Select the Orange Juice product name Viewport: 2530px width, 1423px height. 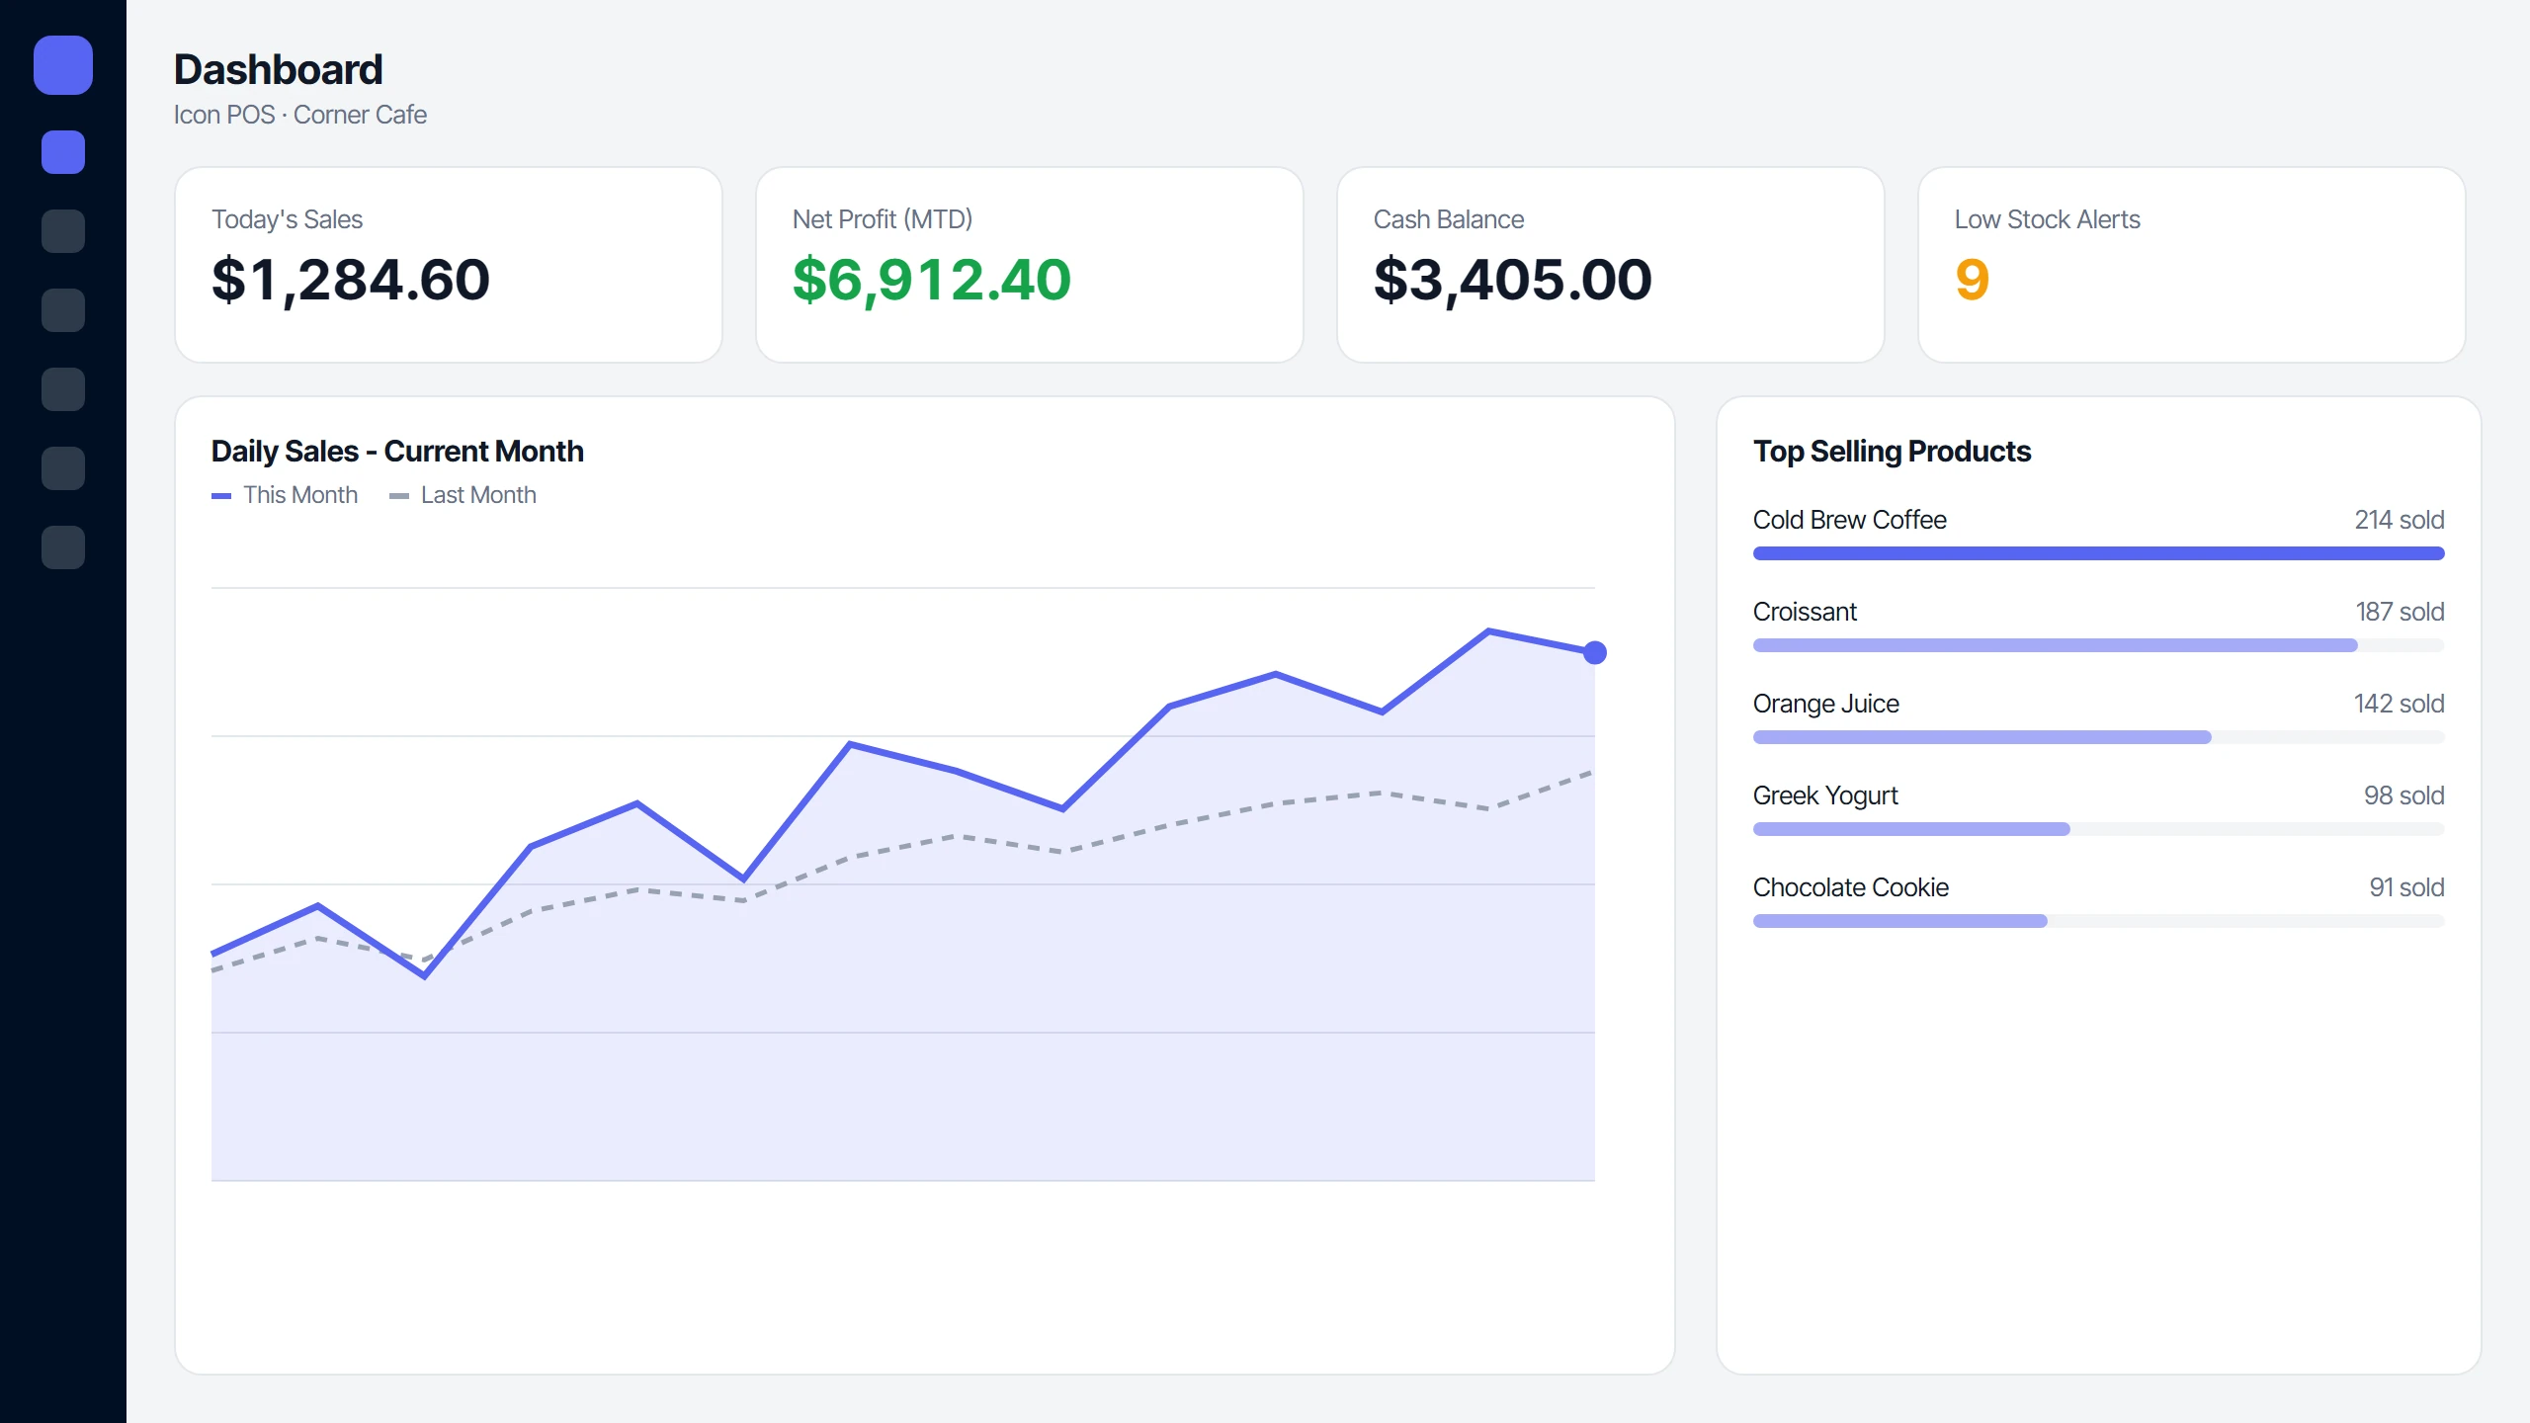coord(1826,704)
